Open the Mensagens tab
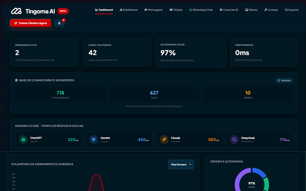 (x=153, y=10)
